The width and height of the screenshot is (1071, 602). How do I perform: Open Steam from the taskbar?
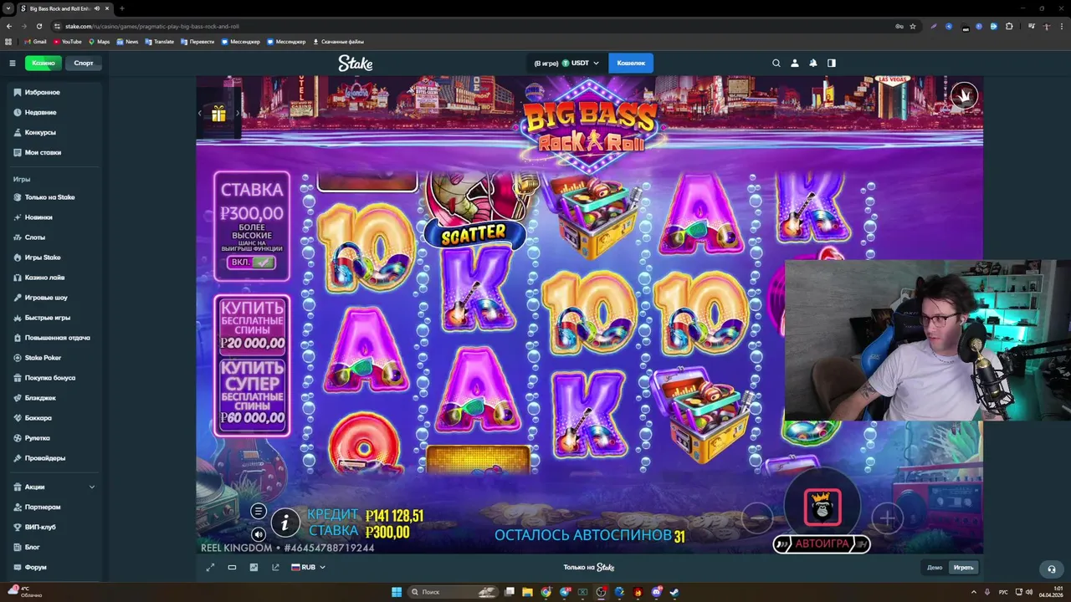674,592
